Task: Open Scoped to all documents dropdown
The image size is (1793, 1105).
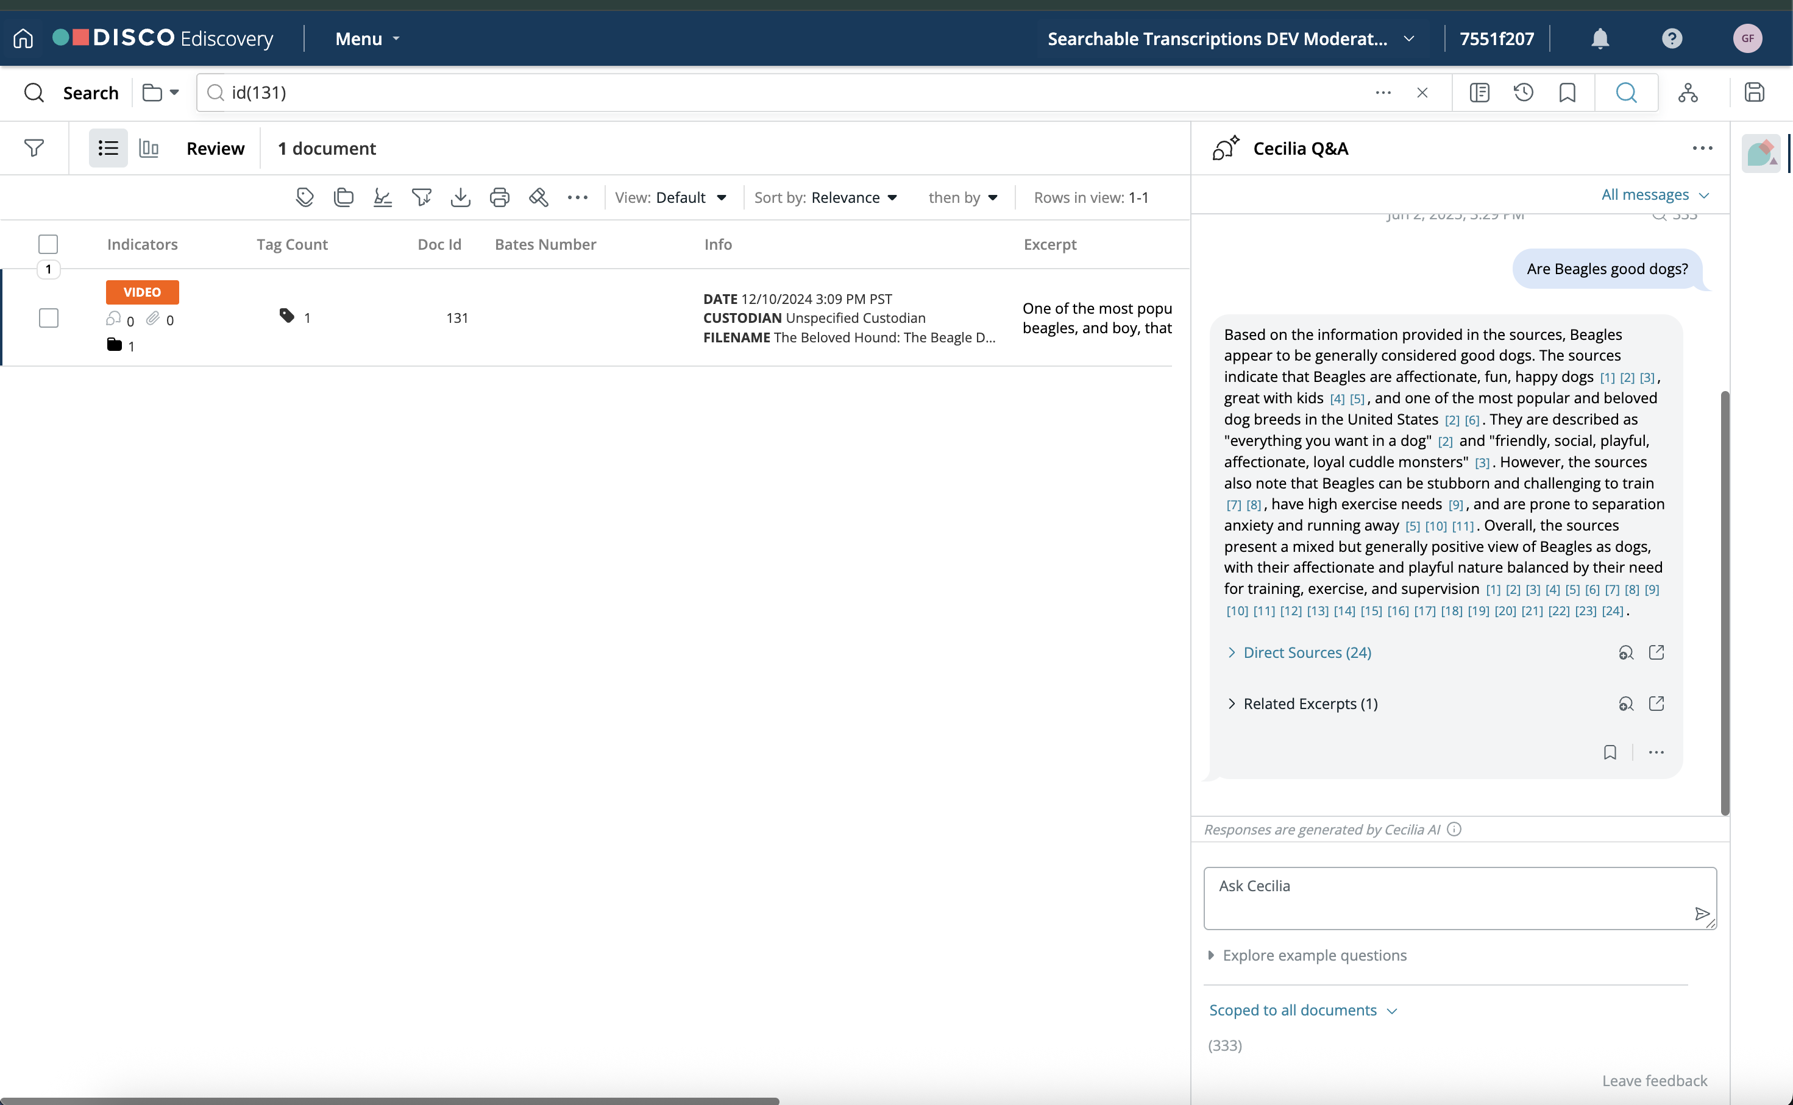Action: 1302,1010
